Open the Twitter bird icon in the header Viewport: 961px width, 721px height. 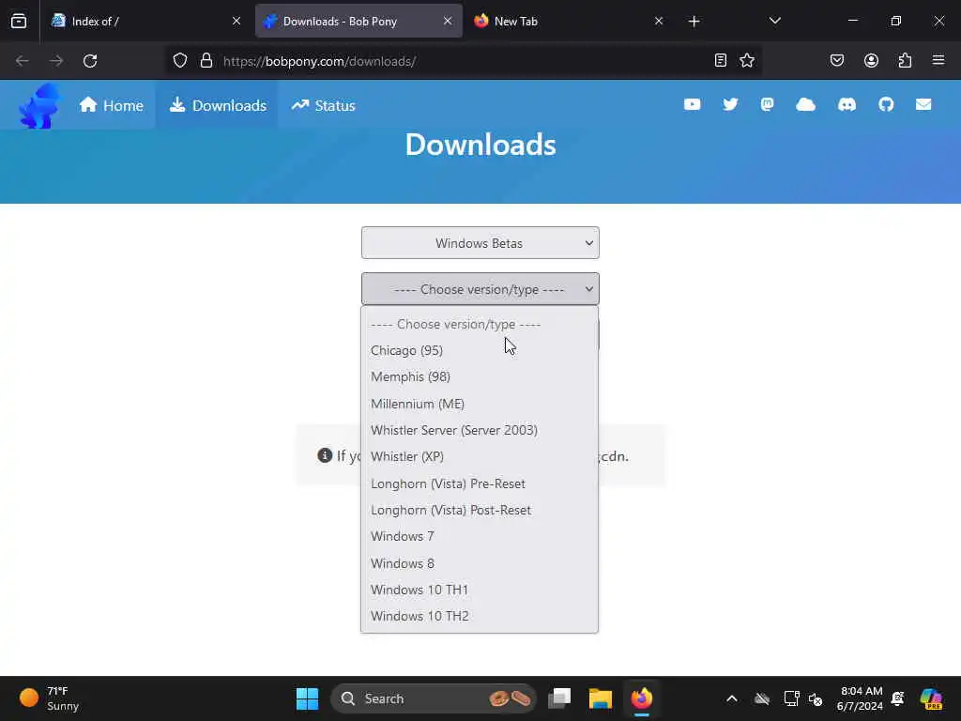point(730,105)
